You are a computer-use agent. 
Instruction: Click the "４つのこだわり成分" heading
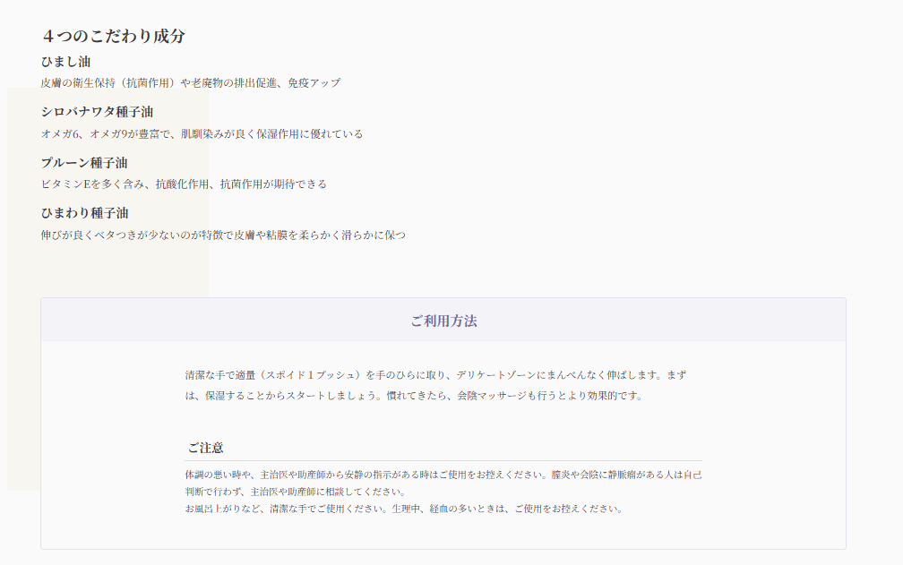(x=113, y=37)
